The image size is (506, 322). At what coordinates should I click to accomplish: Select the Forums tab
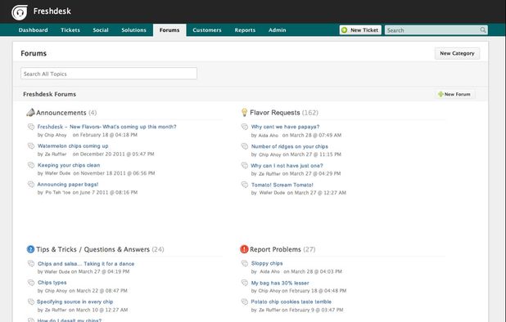[169, 30]
